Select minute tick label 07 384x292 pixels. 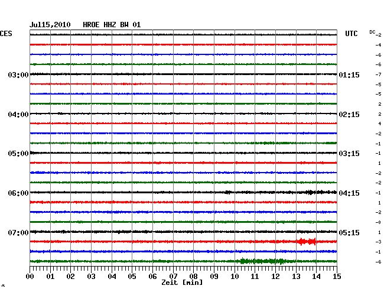click(173, 276)
